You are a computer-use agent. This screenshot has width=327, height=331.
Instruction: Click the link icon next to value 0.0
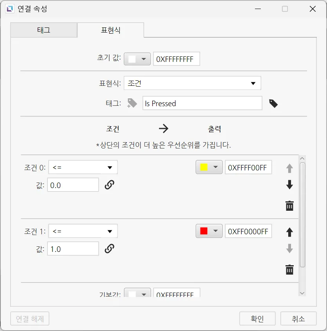pyautogui.click(x=109, y=185)
